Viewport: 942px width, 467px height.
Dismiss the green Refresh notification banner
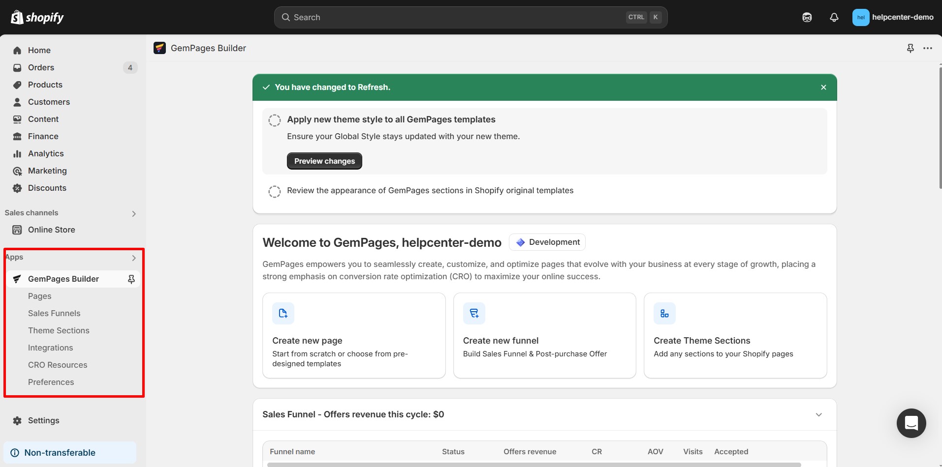[823, 88]
